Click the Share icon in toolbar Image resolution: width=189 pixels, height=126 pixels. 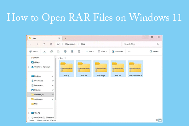tap(72, 51)
